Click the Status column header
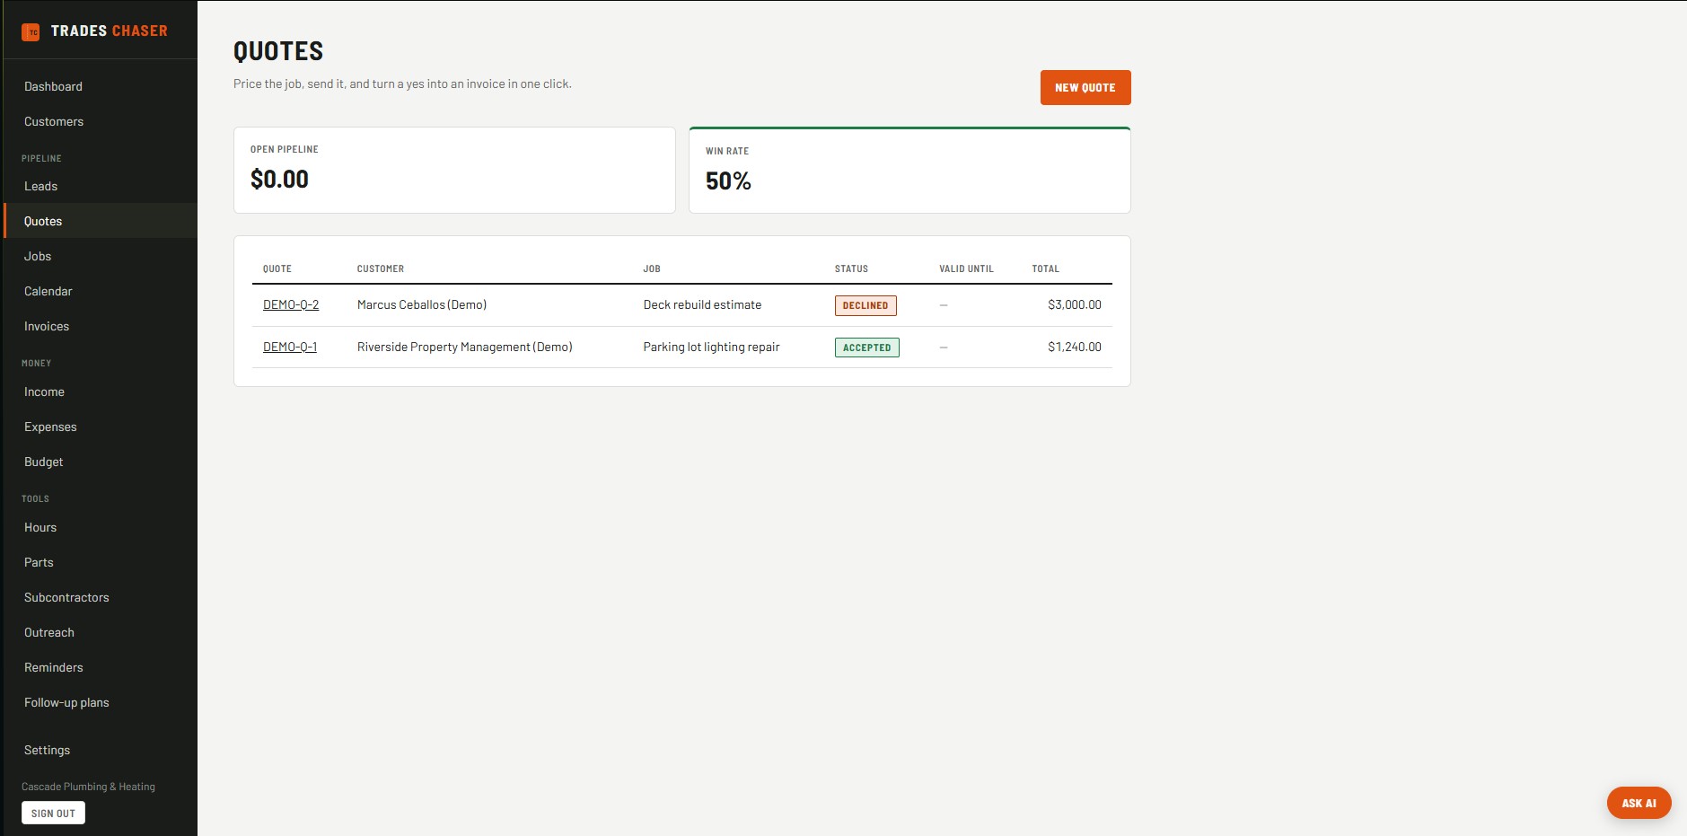Viewport: 1687px width, 836px height. [851, 268]
